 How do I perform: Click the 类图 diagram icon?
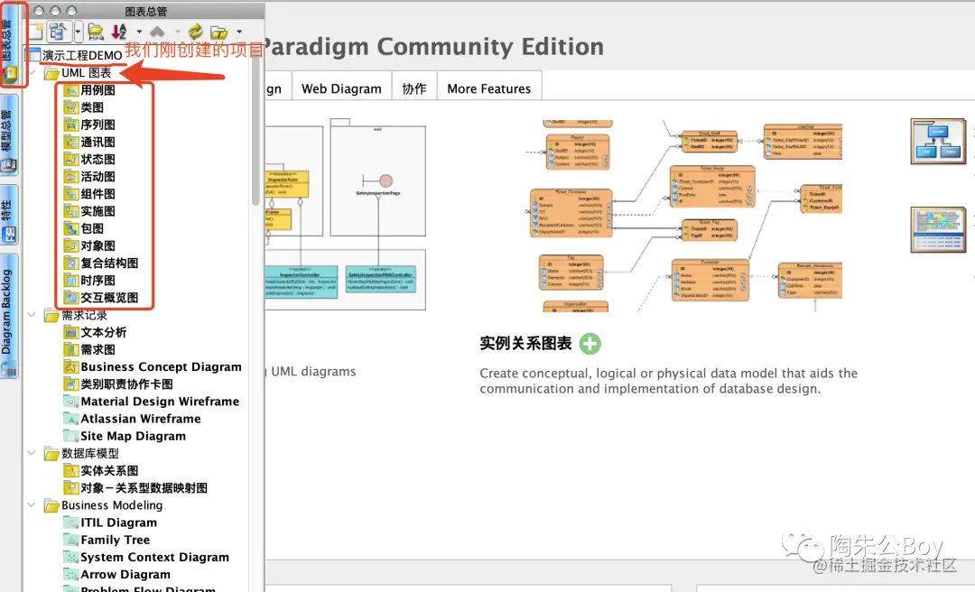[71, 107]
